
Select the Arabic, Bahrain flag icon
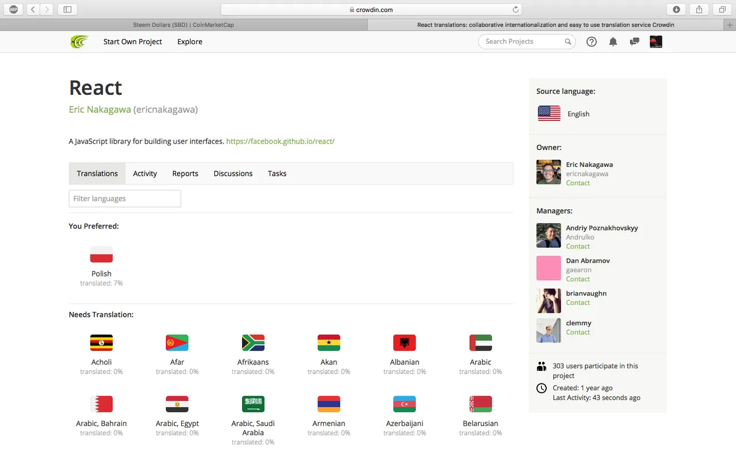coord(101,404)
